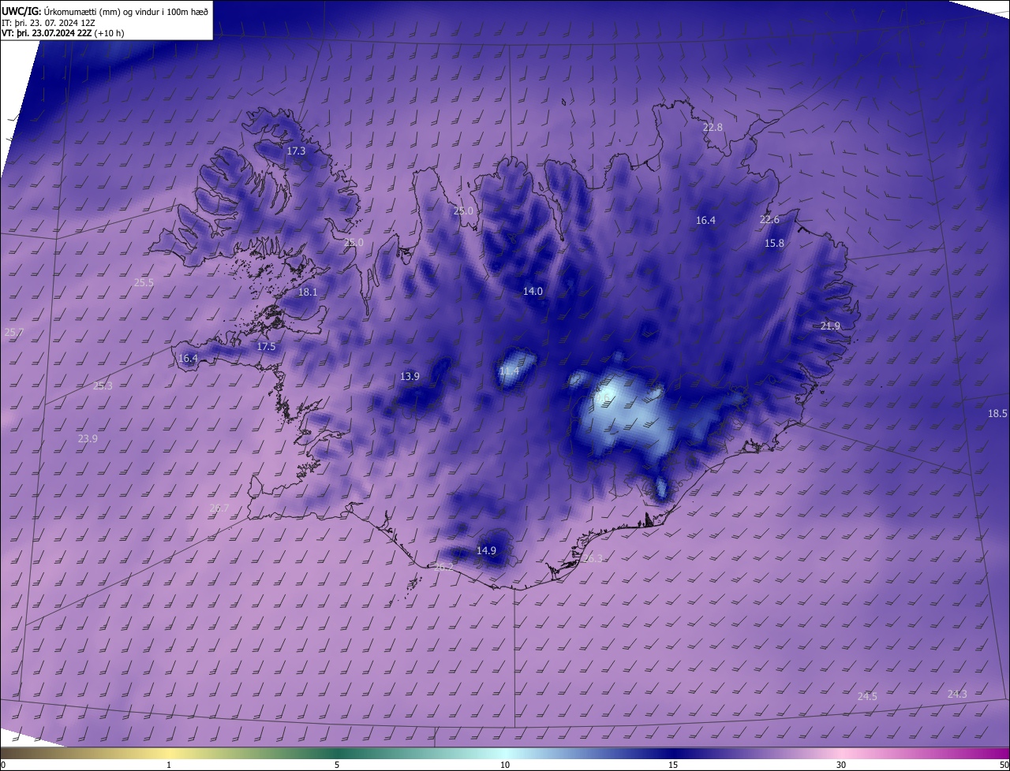This screenshot has width=1010, height=771.
Task: Click the 22.6 value label
Action: (769, 220)
